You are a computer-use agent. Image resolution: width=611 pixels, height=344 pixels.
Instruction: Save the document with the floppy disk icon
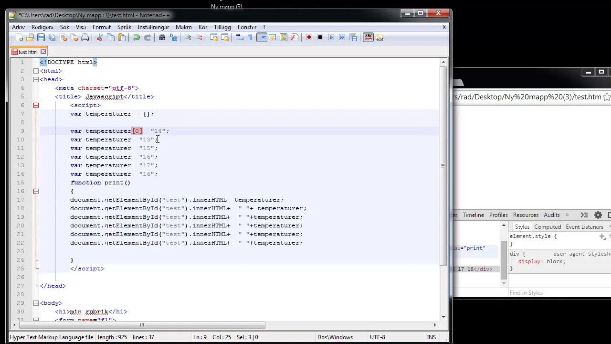tap(41, 37)
